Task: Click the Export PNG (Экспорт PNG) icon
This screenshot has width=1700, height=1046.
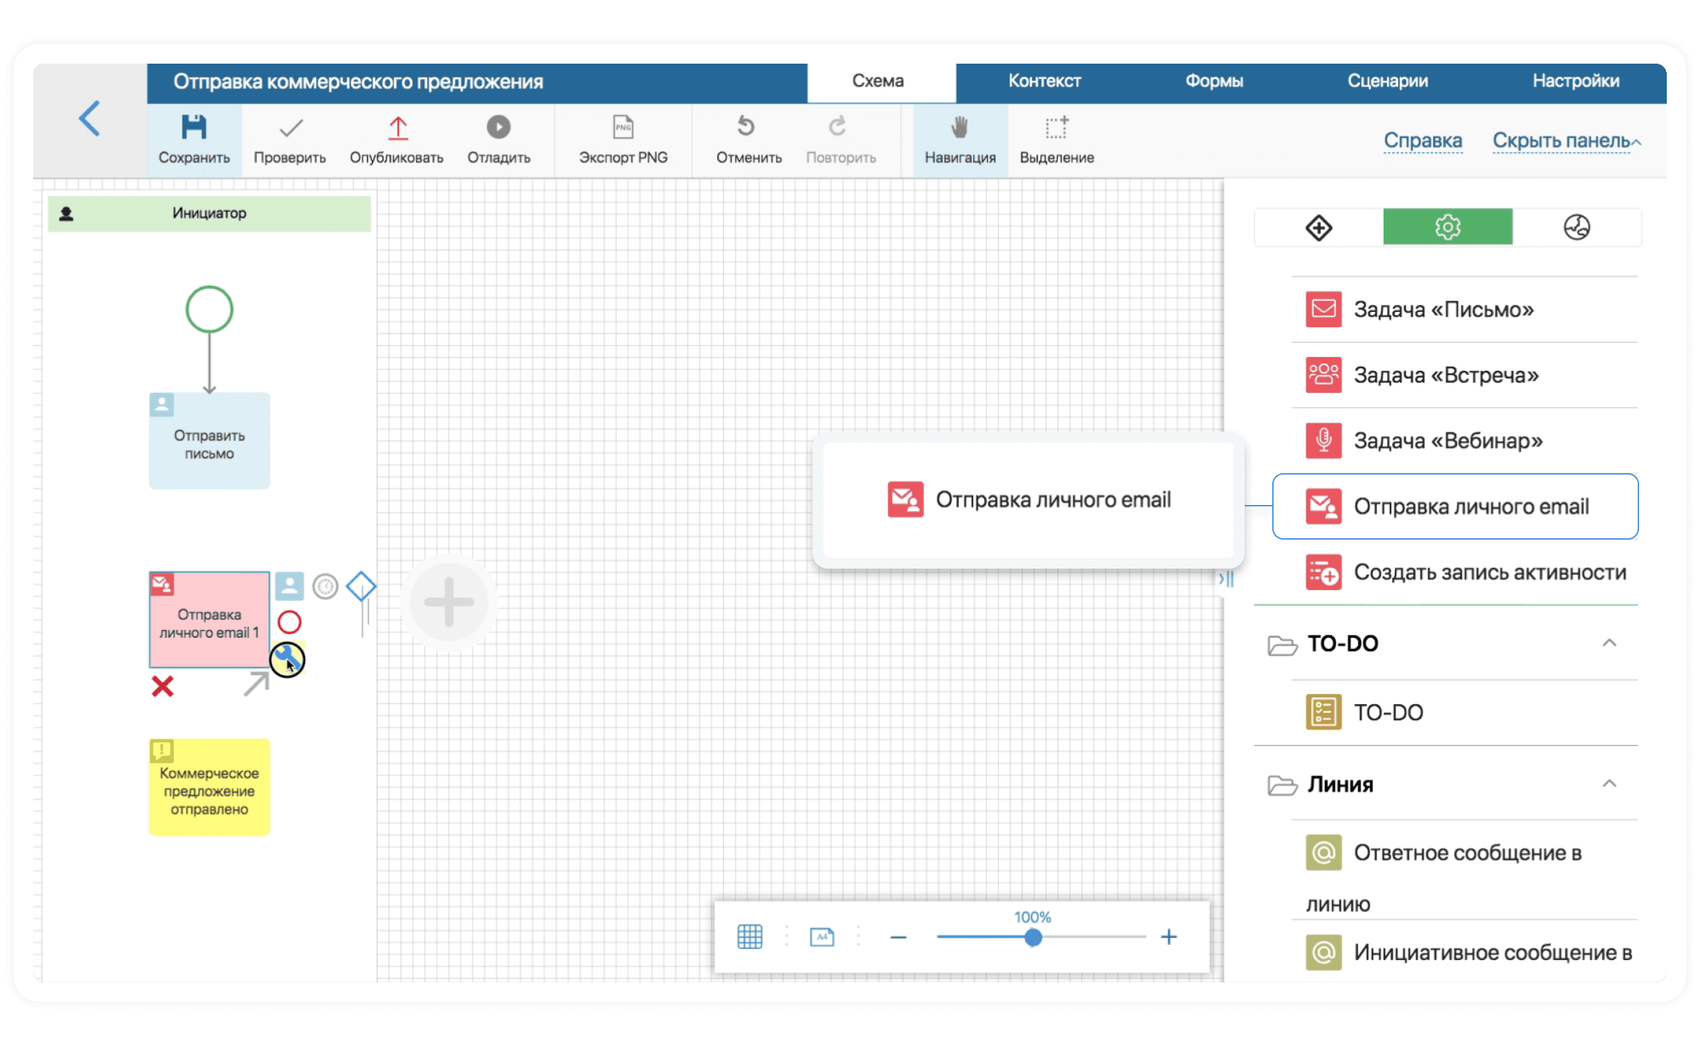Action: [x=623, y=127]
